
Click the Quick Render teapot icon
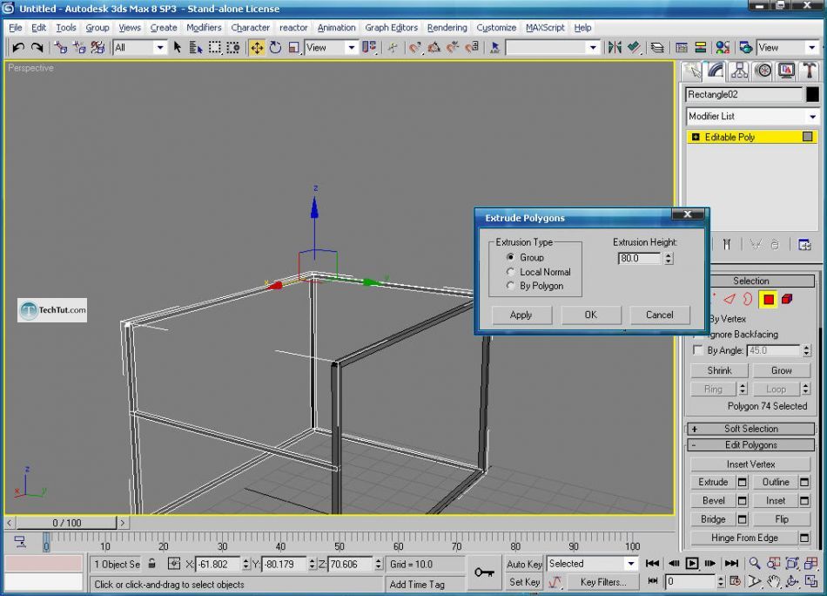point(745,48)
